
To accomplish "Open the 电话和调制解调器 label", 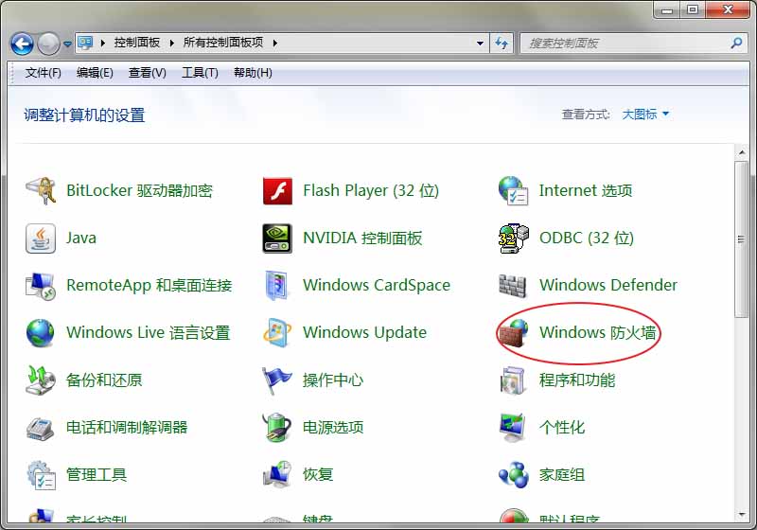I will (127, 428).
